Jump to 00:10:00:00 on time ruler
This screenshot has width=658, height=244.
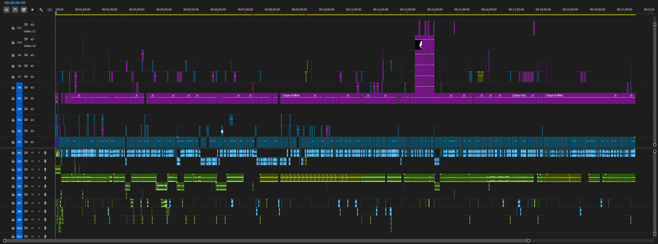click(326, 9)
